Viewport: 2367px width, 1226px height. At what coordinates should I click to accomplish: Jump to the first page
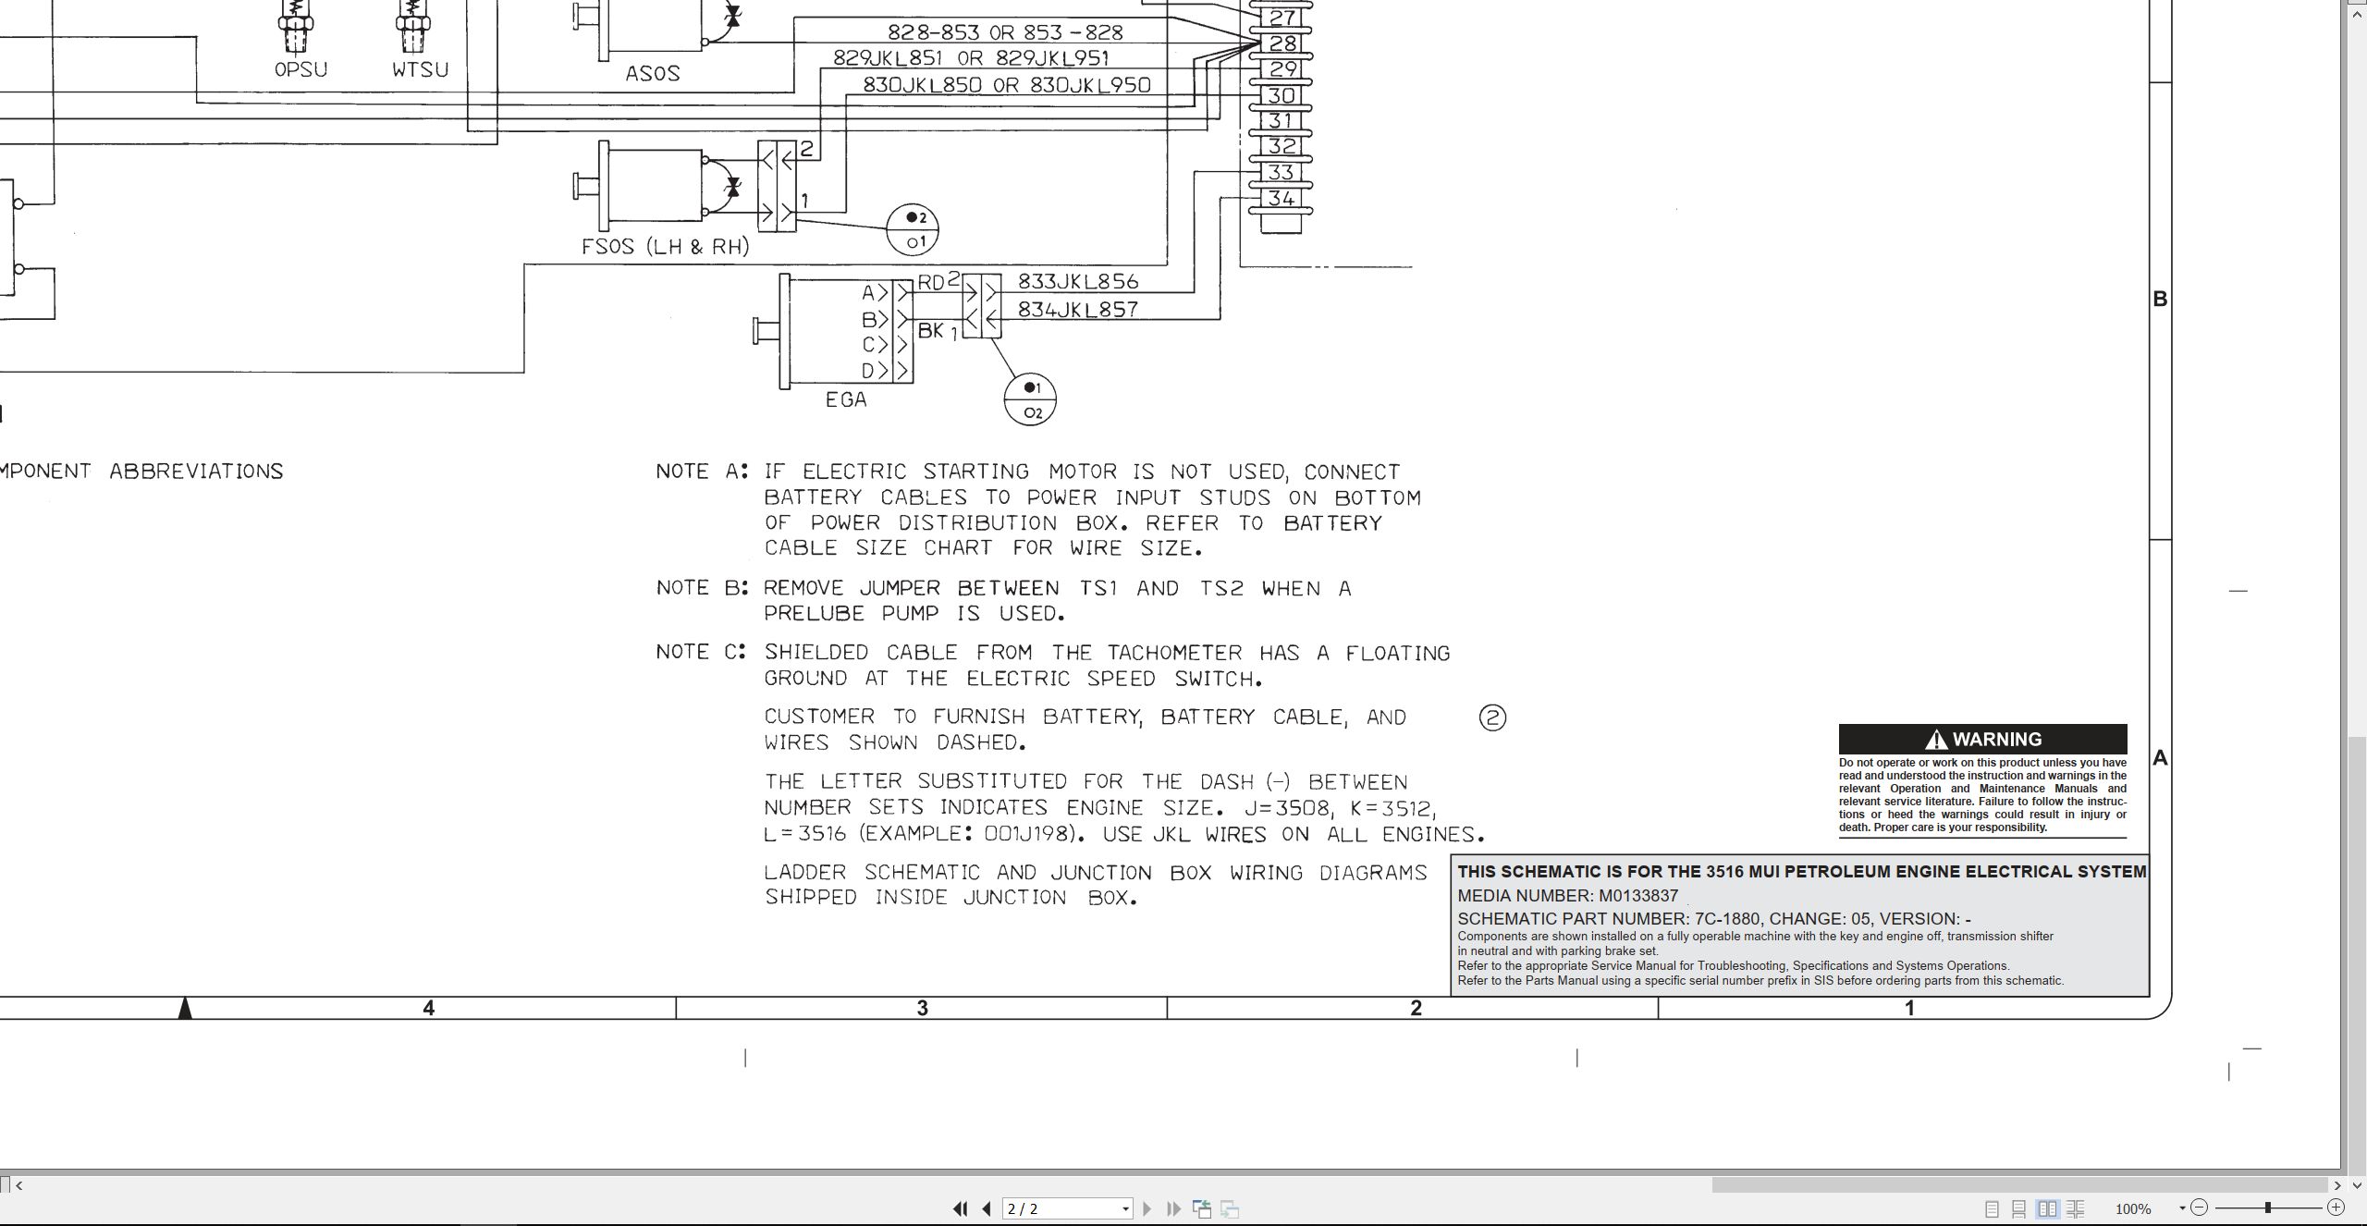960,1208
